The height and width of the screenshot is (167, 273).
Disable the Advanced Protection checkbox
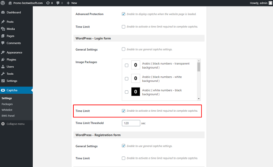pos(124,14)
